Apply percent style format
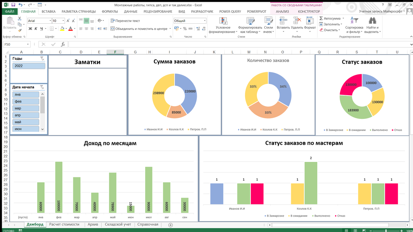 click(x=185, y=29)
